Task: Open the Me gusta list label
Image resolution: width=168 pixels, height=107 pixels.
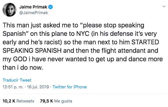Action: [63, 101]
